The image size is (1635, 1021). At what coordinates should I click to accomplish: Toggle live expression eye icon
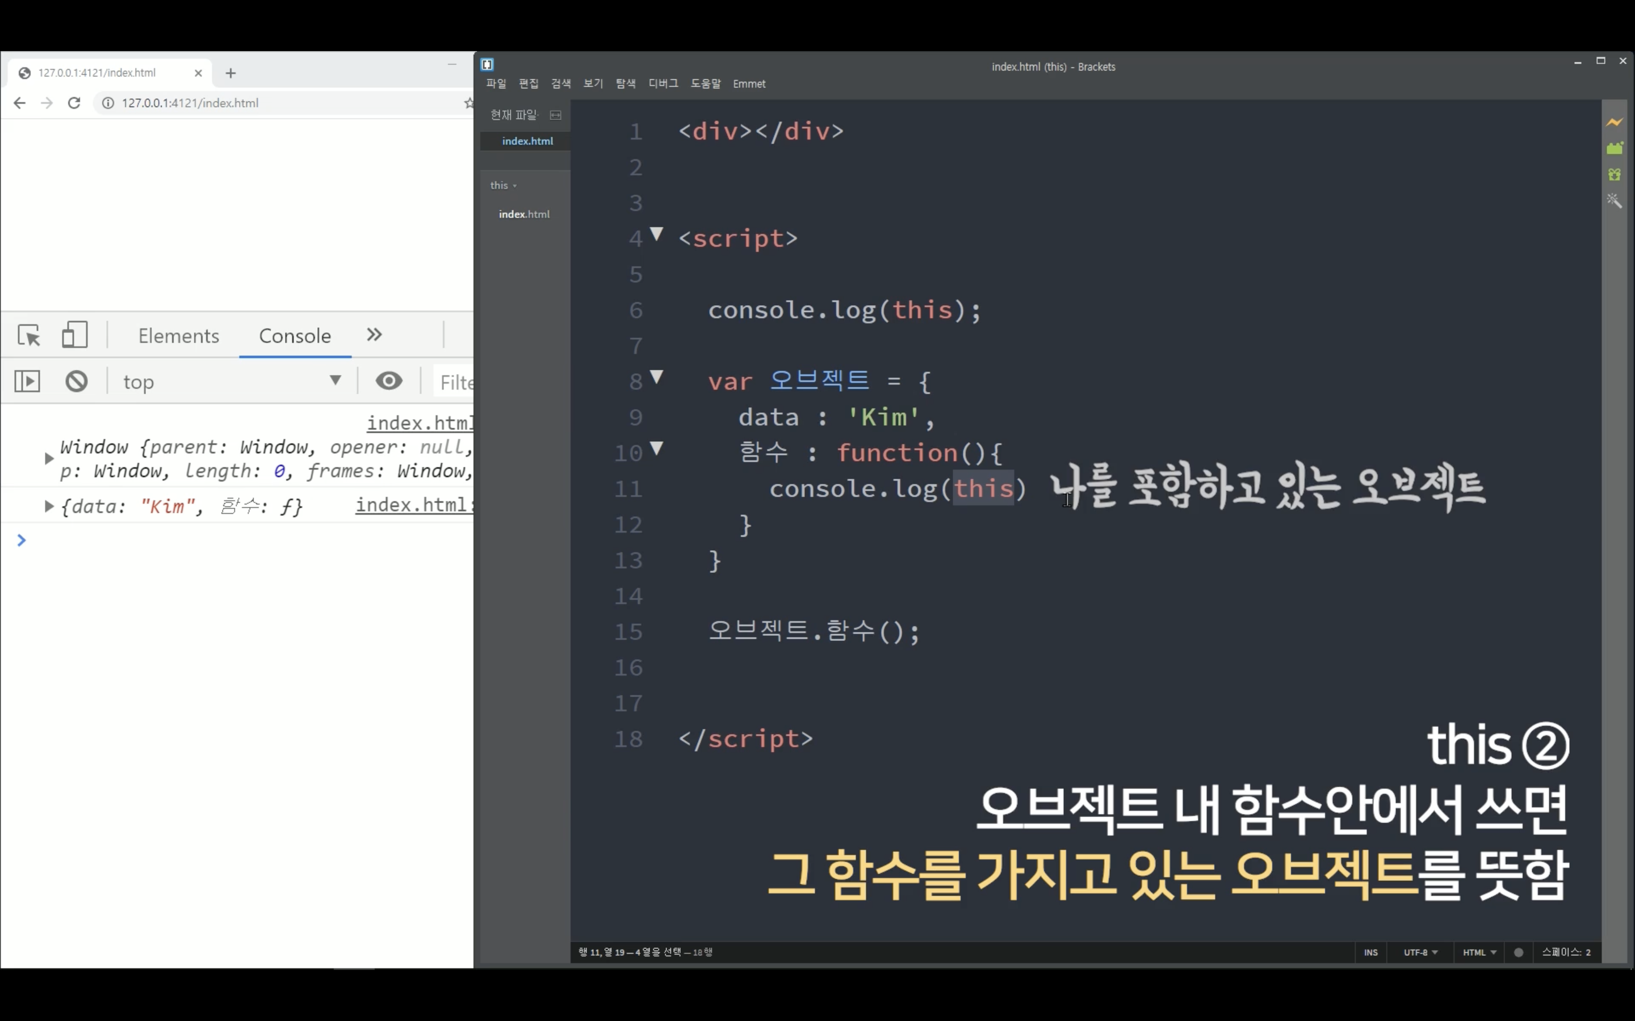(388, 382)
